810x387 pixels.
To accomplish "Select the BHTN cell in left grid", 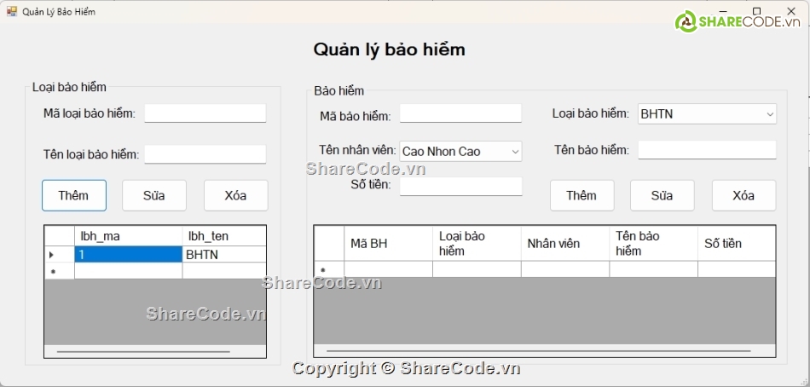I will (224, 255).
